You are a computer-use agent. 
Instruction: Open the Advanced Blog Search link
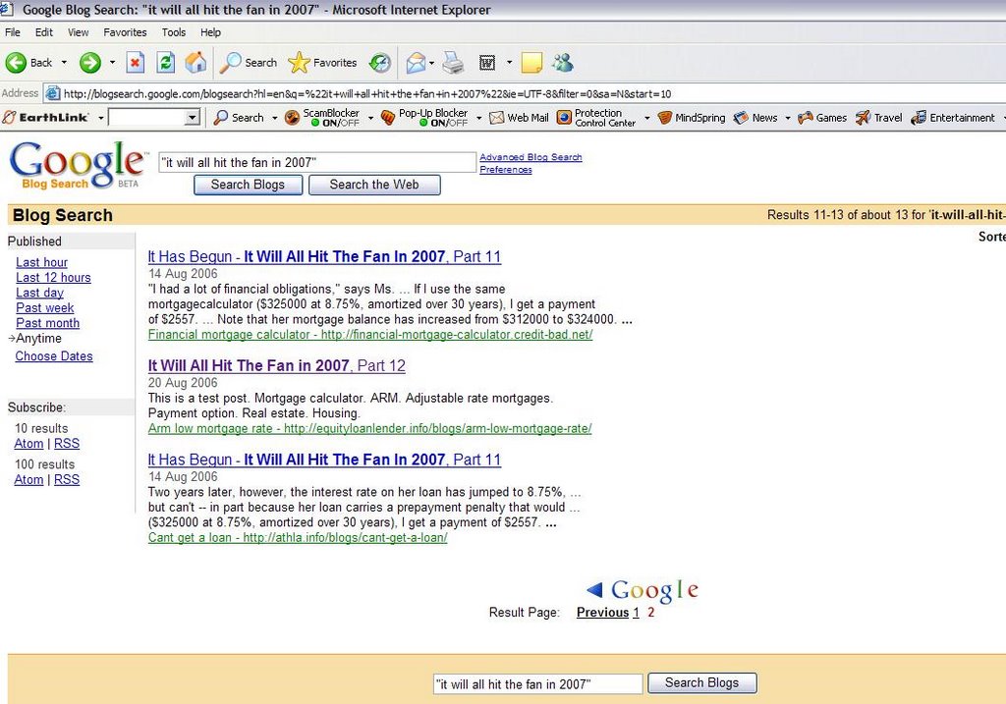531,157
